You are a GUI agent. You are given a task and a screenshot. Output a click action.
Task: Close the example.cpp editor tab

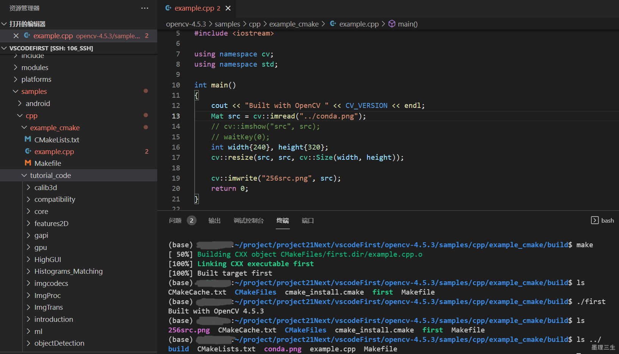(x=228, y=8)
